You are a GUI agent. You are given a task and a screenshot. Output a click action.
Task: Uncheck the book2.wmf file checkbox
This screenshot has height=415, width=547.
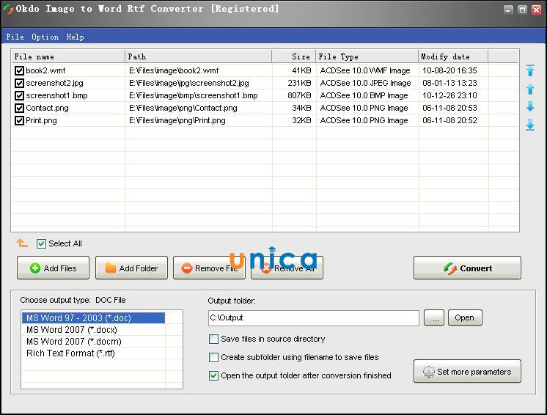(x=20, y=71)
